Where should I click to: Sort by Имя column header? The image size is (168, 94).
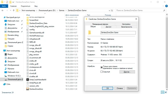click(28, 15)
